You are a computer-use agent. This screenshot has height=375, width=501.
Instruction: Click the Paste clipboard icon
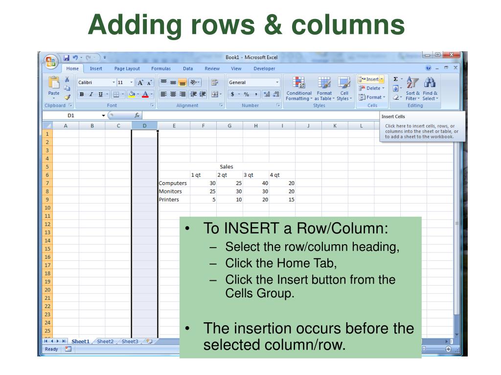click(x=54, y=83)
